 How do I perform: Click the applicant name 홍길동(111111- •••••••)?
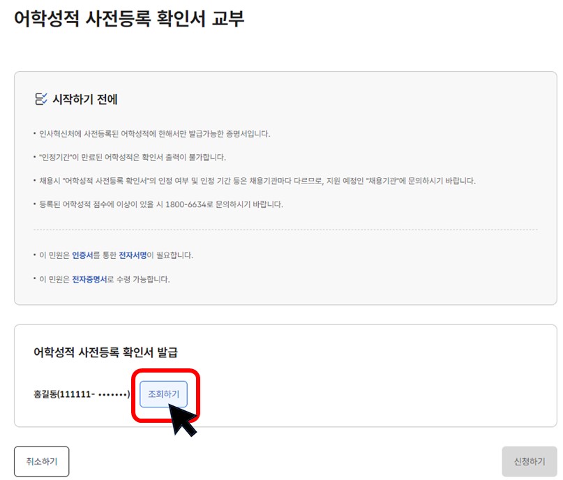[x=82, y=394]
